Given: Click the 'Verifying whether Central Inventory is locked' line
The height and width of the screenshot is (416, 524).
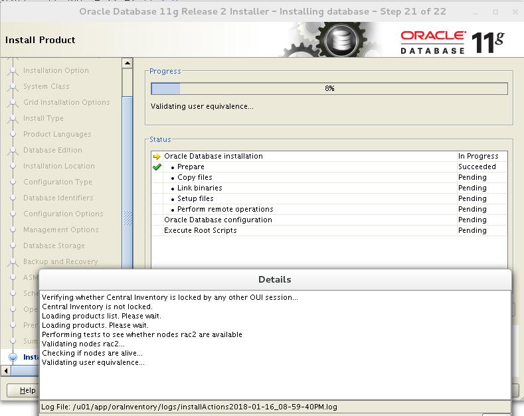Looking at the screenshot, I should 169,297.
